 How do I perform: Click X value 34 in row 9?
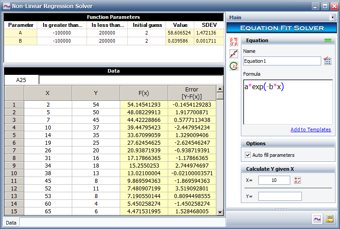tap(48, 165)
